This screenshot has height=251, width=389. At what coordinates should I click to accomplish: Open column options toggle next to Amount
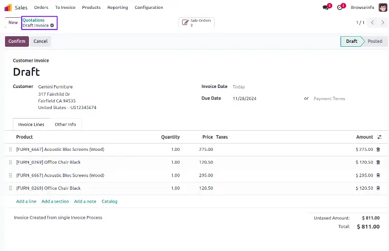tap(380, 137)
